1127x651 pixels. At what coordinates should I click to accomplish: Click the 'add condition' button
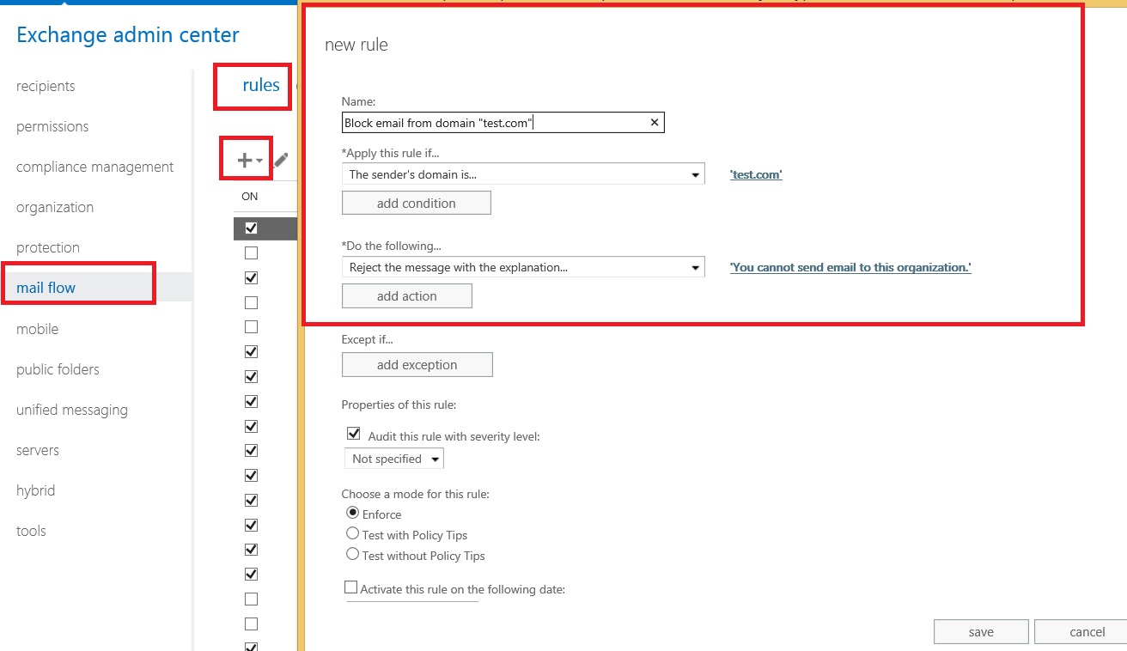tap(416, 202)
